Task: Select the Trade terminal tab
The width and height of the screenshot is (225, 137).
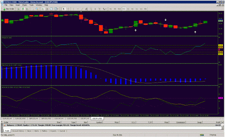Action: [x=7, y=131]
